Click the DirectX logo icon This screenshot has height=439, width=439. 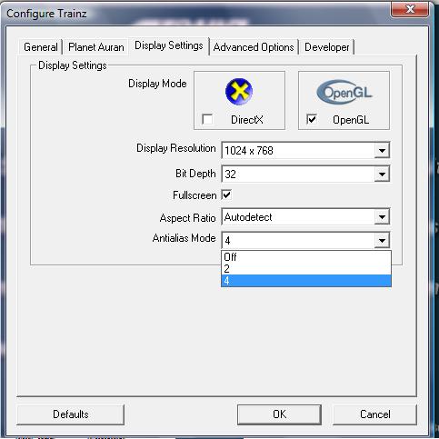coord(239,92)
